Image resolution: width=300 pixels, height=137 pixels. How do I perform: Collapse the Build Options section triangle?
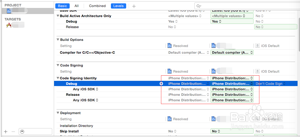pyautogui.click(x=58, y=40)
